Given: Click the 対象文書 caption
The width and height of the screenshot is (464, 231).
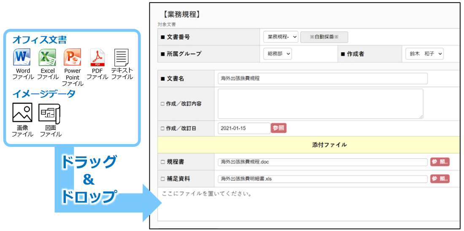Looking at the screenshot, I should pos(167,25).
